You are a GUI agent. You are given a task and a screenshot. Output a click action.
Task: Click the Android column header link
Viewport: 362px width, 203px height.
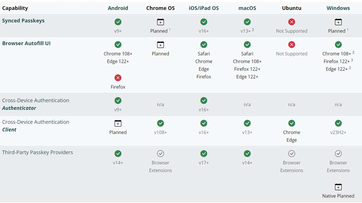click(x=118, y=8)
